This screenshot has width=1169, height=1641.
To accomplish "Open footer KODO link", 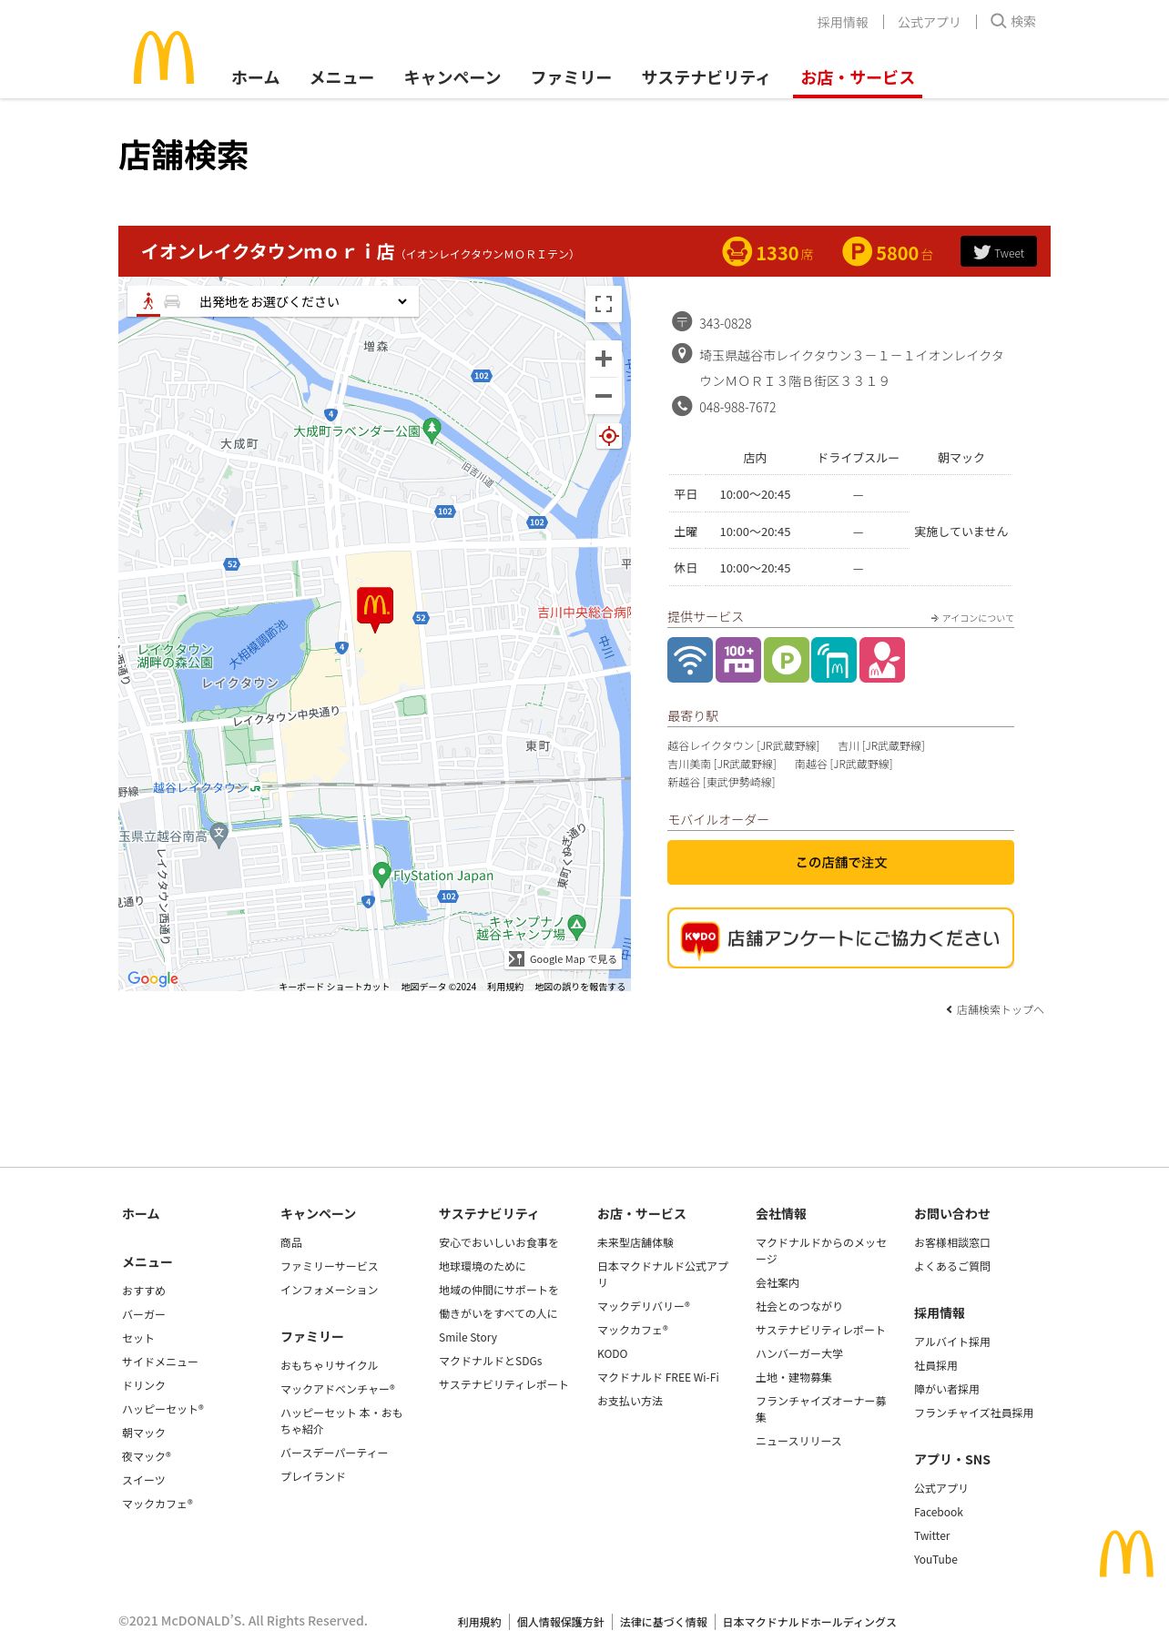I will pyautogui.click(x=613, y=1353).
